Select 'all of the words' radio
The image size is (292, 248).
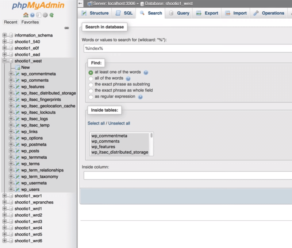click(91, 78)
